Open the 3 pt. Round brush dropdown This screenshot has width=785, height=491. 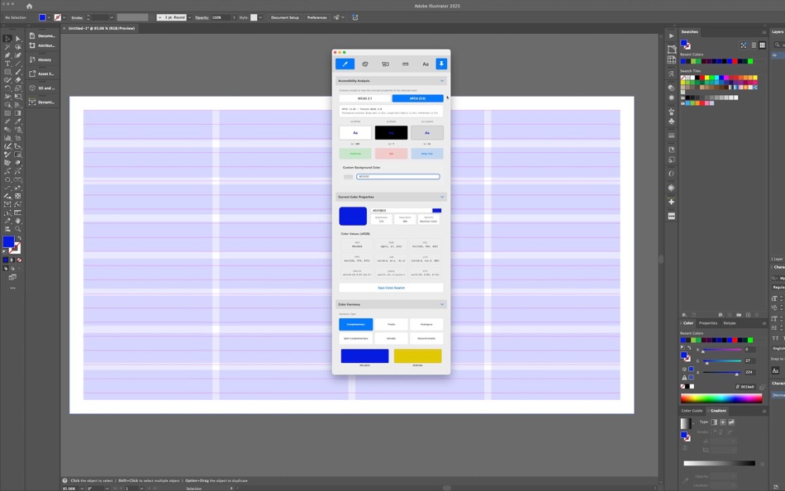[189, 17]
